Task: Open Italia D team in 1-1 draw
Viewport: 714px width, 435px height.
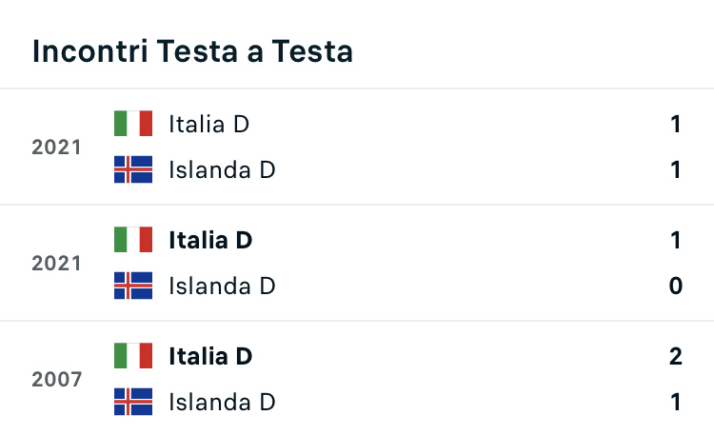Action: (209, 124)
